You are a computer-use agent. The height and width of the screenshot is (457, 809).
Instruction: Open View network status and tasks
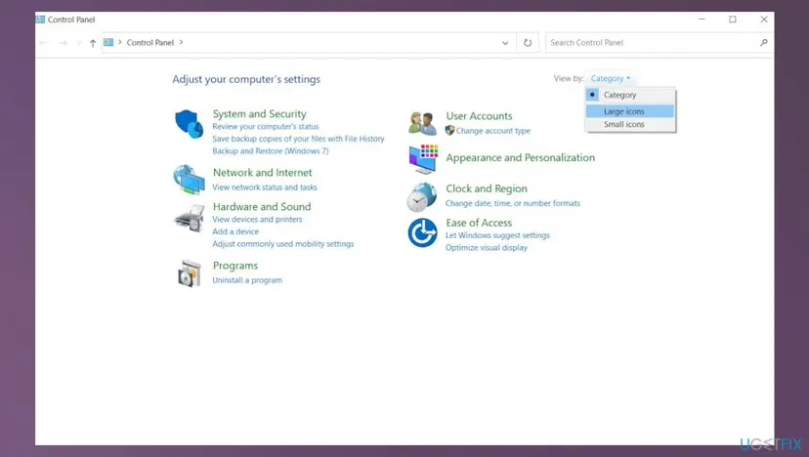click(x=265, y=187)
